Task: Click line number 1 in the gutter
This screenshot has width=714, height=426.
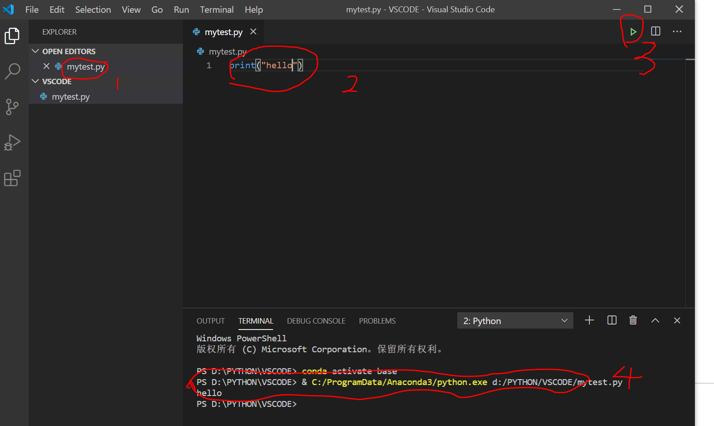Action: (209, 65)
